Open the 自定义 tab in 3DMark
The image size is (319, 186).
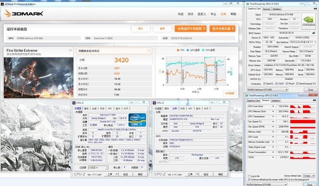pyautogui.click(x=202, y=14)
